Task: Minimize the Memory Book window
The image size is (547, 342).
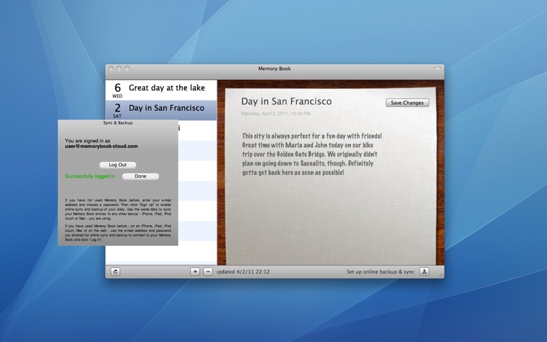Action: click(x=119, y=68)
